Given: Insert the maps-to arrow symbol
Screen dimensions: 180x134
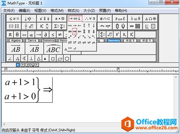Looking at the screenshot, I should 70,48.
